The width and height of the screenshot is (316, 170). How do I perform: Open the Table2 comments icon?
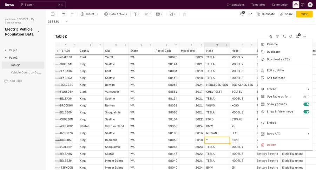pos(298,36)
